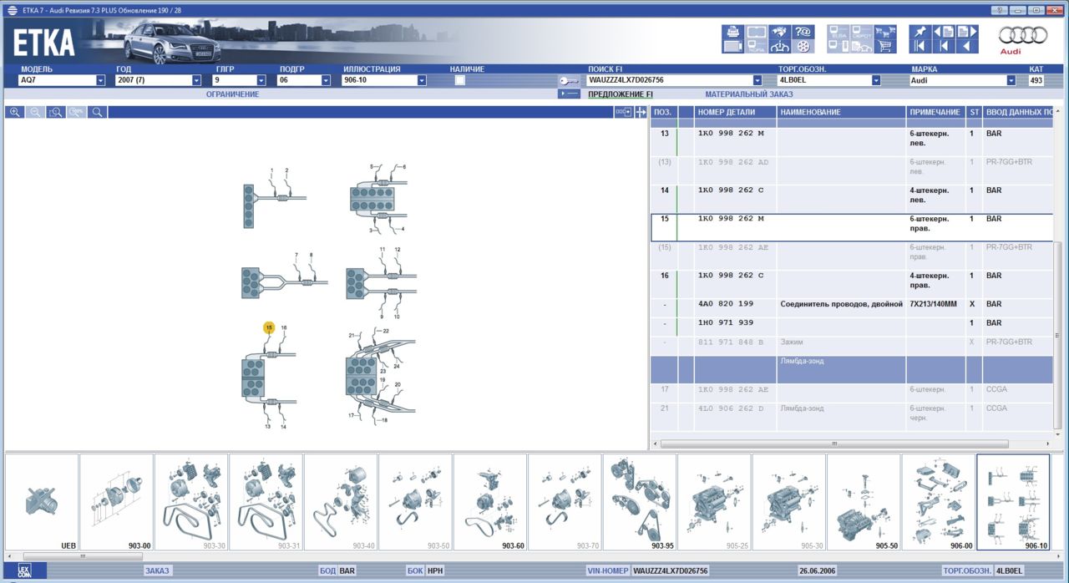Select the 903-95 belt thumbnail

pyautogui.click(x=640, y=502)
